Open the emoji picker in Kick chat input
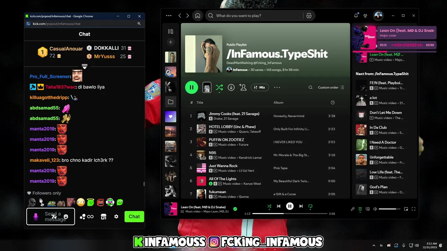This screenshot has height=251, width=447. coord(66,216)
